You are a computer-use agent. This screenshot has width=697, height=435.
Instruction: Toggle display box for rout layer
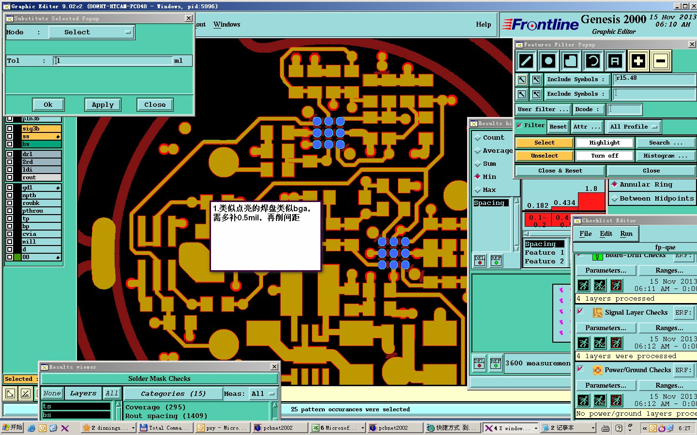coord(10,177)
